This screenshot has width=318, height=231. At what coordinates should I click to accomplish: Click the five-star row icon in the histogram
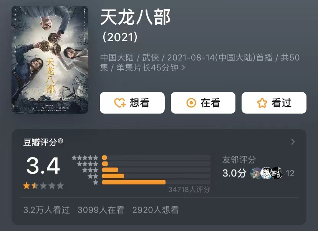coord(85,157)
